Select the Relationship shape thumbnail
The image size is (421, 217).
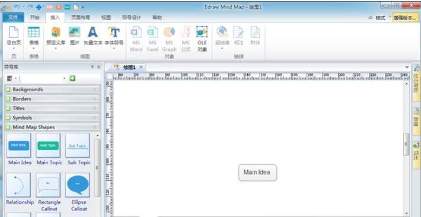(x=19, y=185)
